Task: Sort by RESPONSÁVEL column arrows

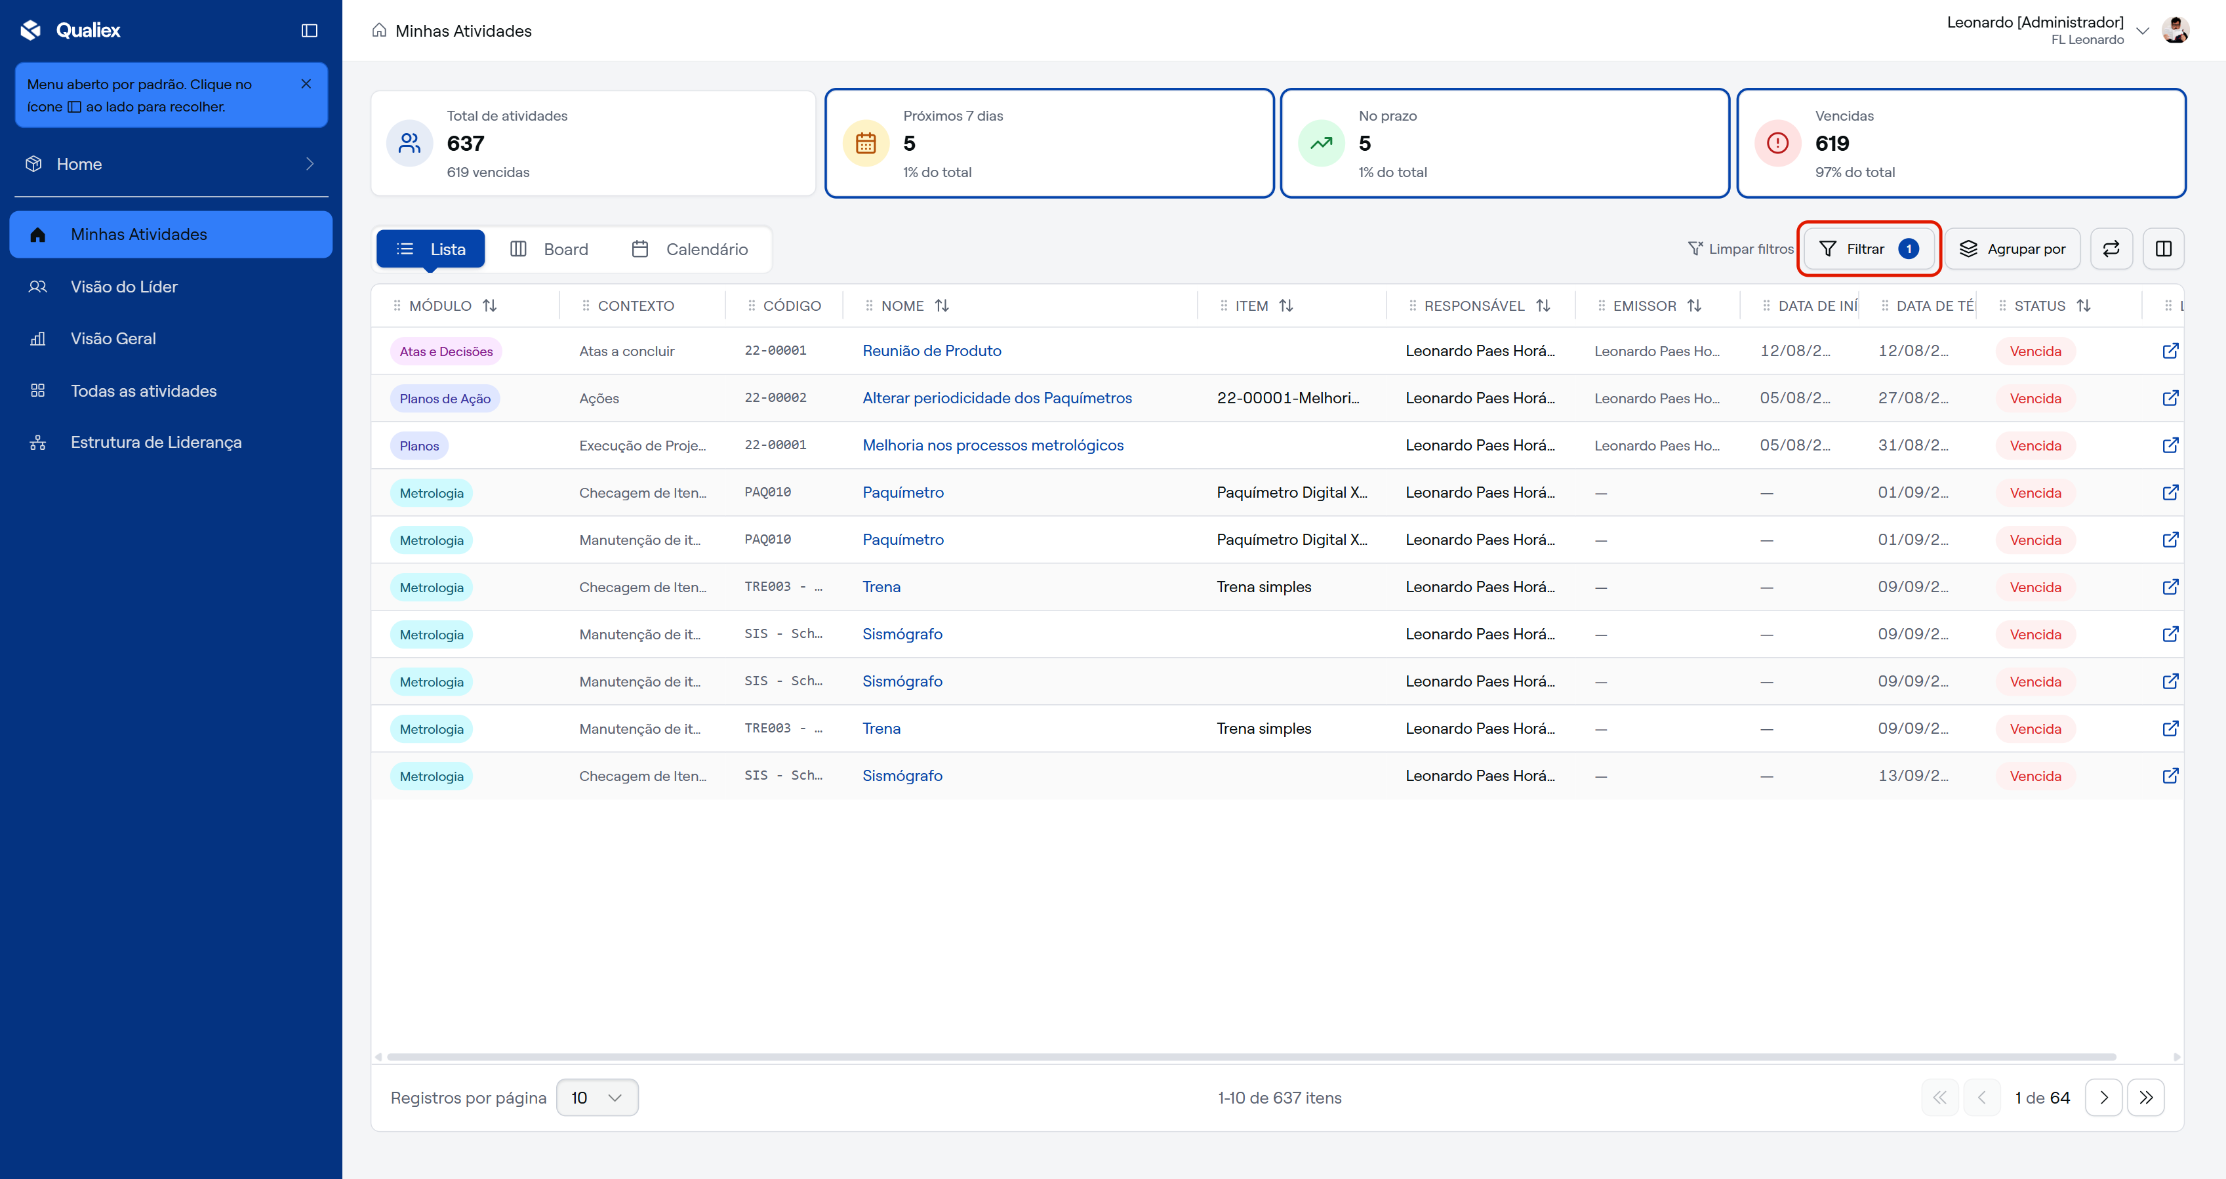Action: click(x=1543, y=306)
